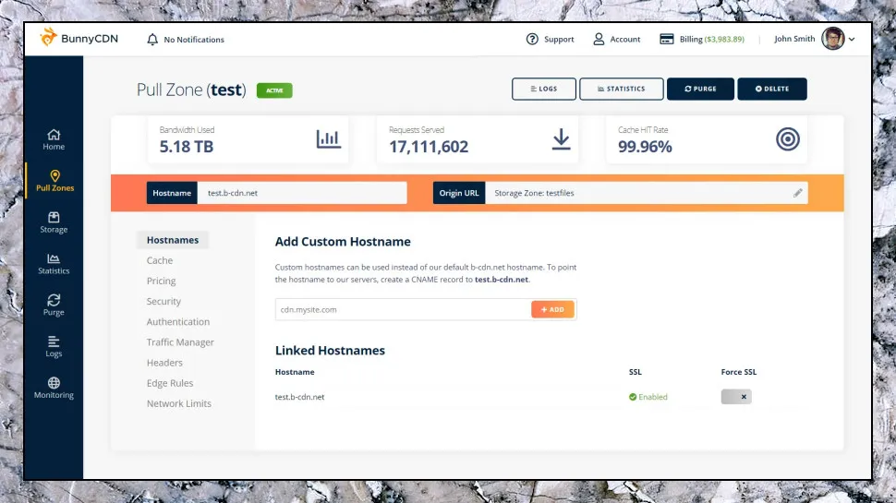The height and width of the screenshot is (503, 896).
Task: Click the Origin URL Storage Zone field
Action: coord(647,193)
